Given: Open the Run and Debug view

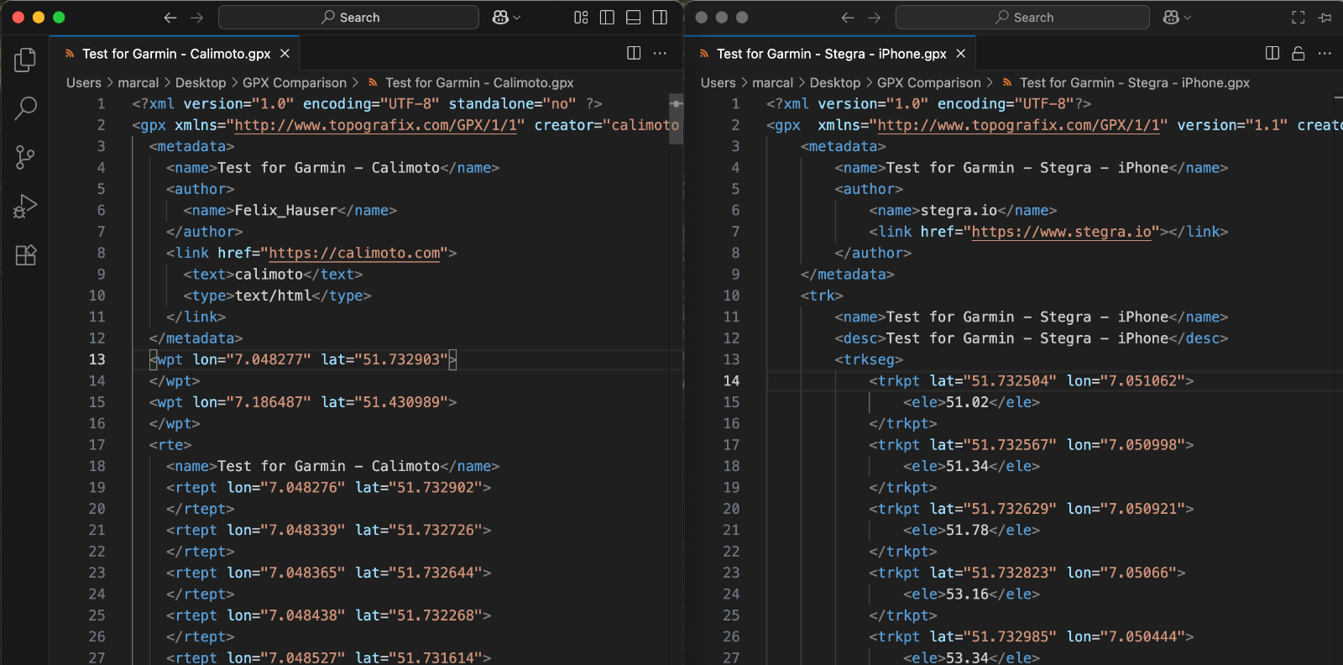Looking at the screenshot, I should point(26,206).
